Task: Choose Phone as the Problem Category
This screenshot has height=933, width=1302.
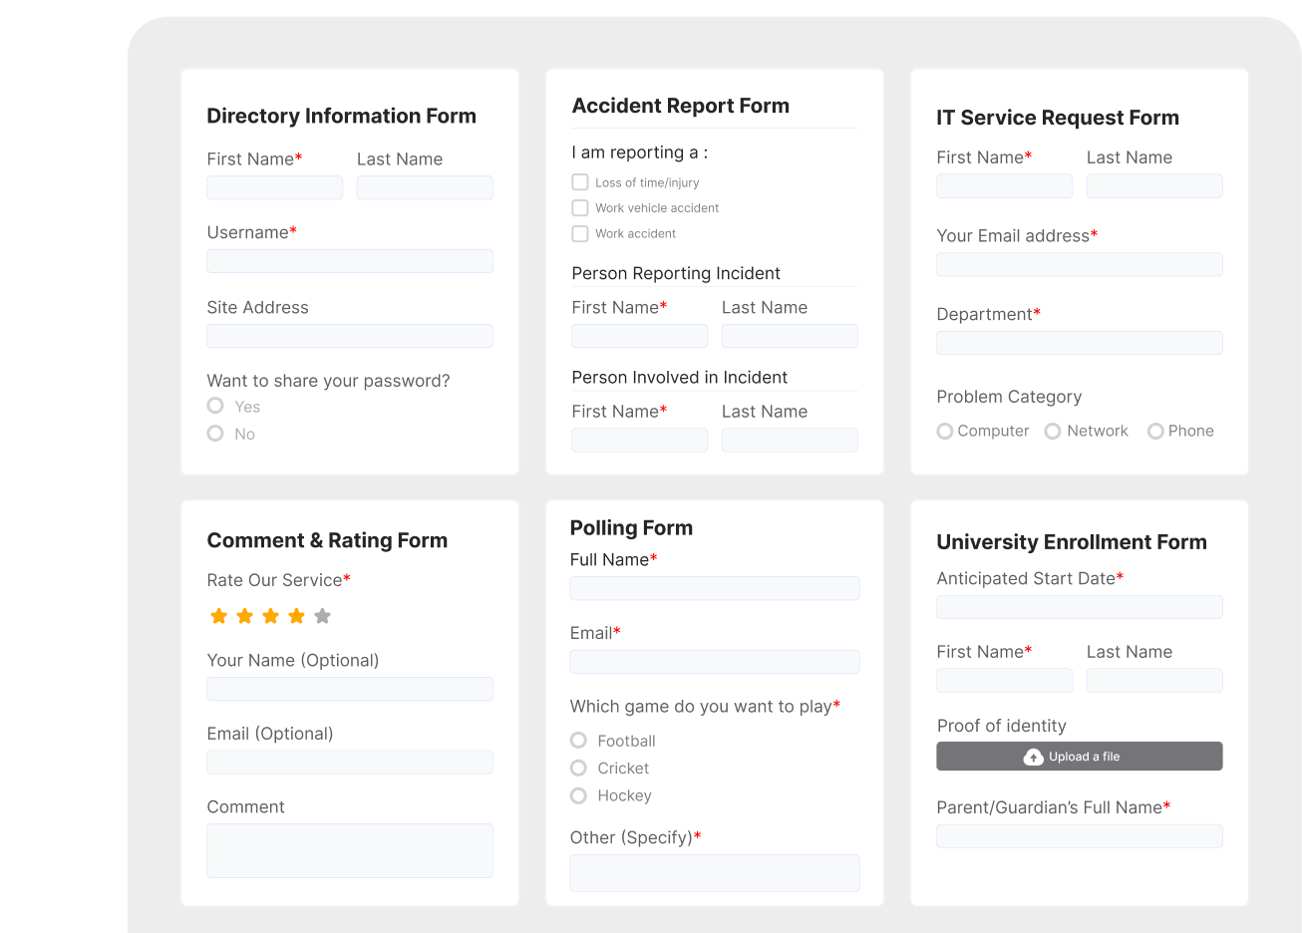Action: [x=1154, y=431]
